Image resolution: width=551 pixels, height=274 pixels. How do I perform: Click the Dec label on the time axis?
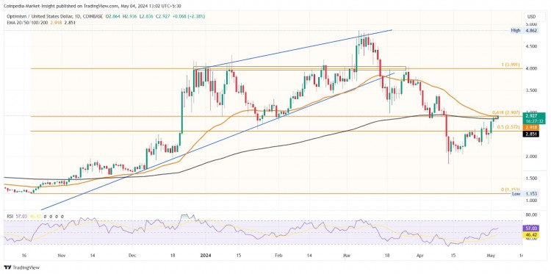tap(133, 256)
